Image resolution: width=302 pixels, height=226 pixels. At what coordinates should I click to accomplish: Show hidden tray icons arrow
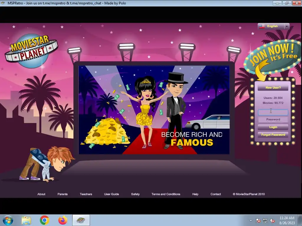point(251,220)
